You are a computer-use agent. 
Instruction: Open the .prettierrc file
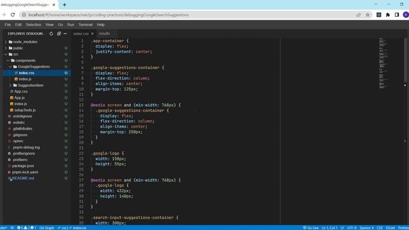(20, 160)
